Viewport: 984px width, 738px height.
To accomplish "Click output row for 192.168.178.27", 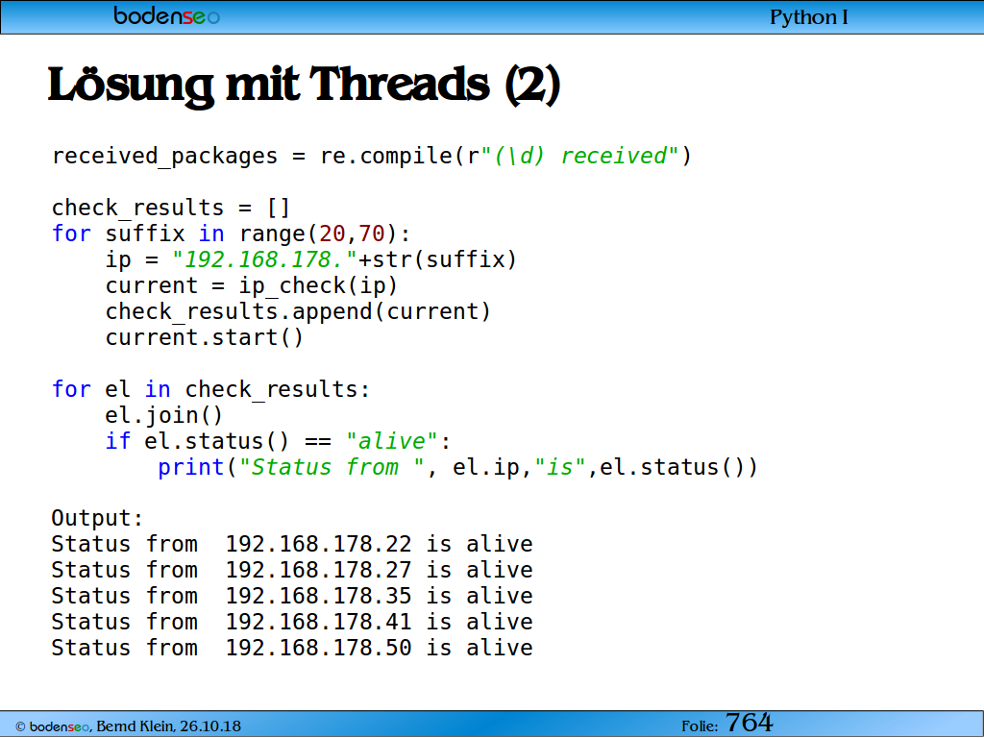I will (292, 570).
